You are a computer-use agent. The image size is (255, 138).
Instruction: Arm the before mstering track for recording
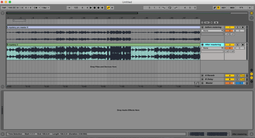(243, 27)
